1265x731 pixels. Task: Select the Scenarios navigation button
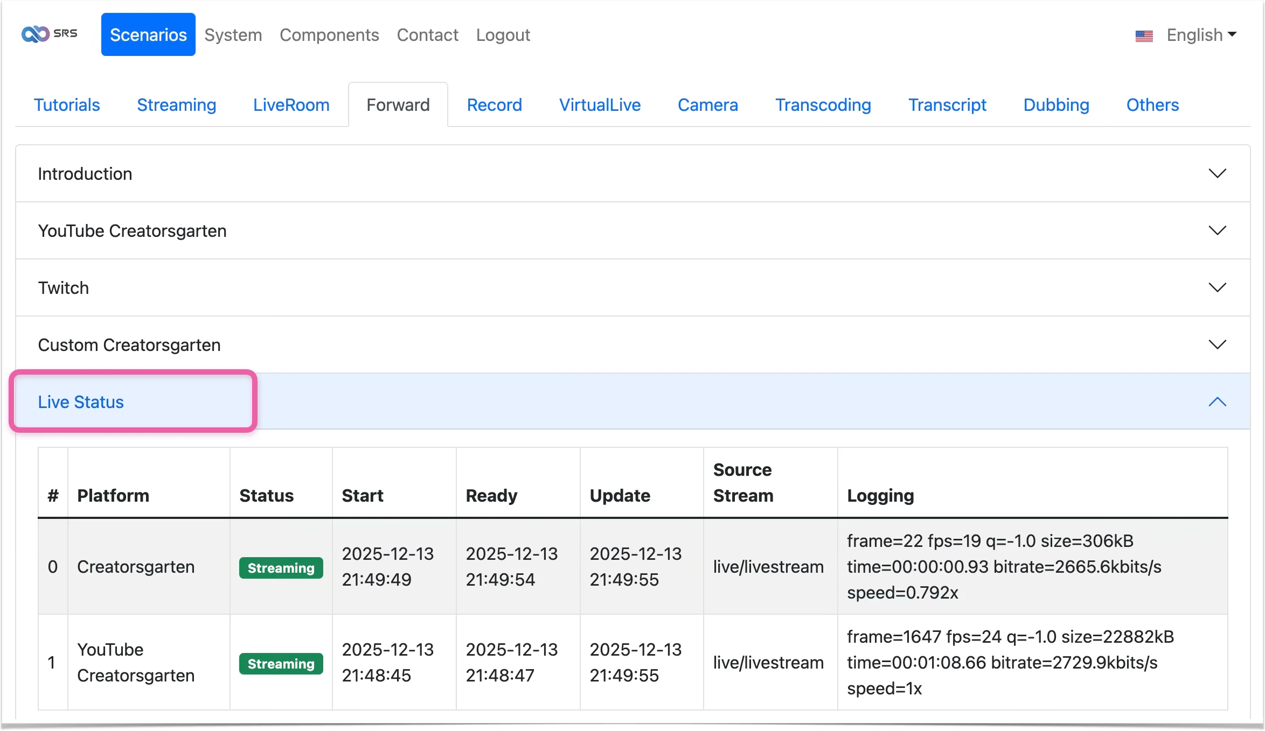(x=148, y=35)
